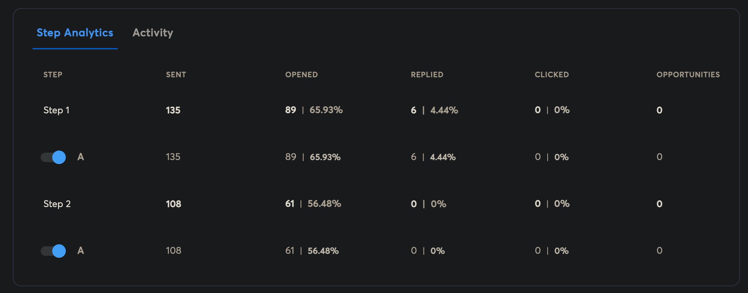Image resolution: width=748 pixels, height=293 pixels.
Task: Click Step 1's opportunities value
Action: 658,110
